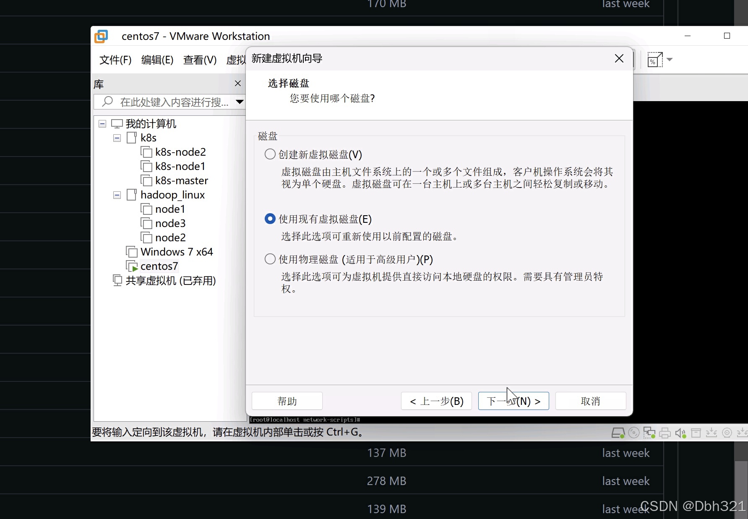Click the network adapter status icon

click(x=649, y=433)
